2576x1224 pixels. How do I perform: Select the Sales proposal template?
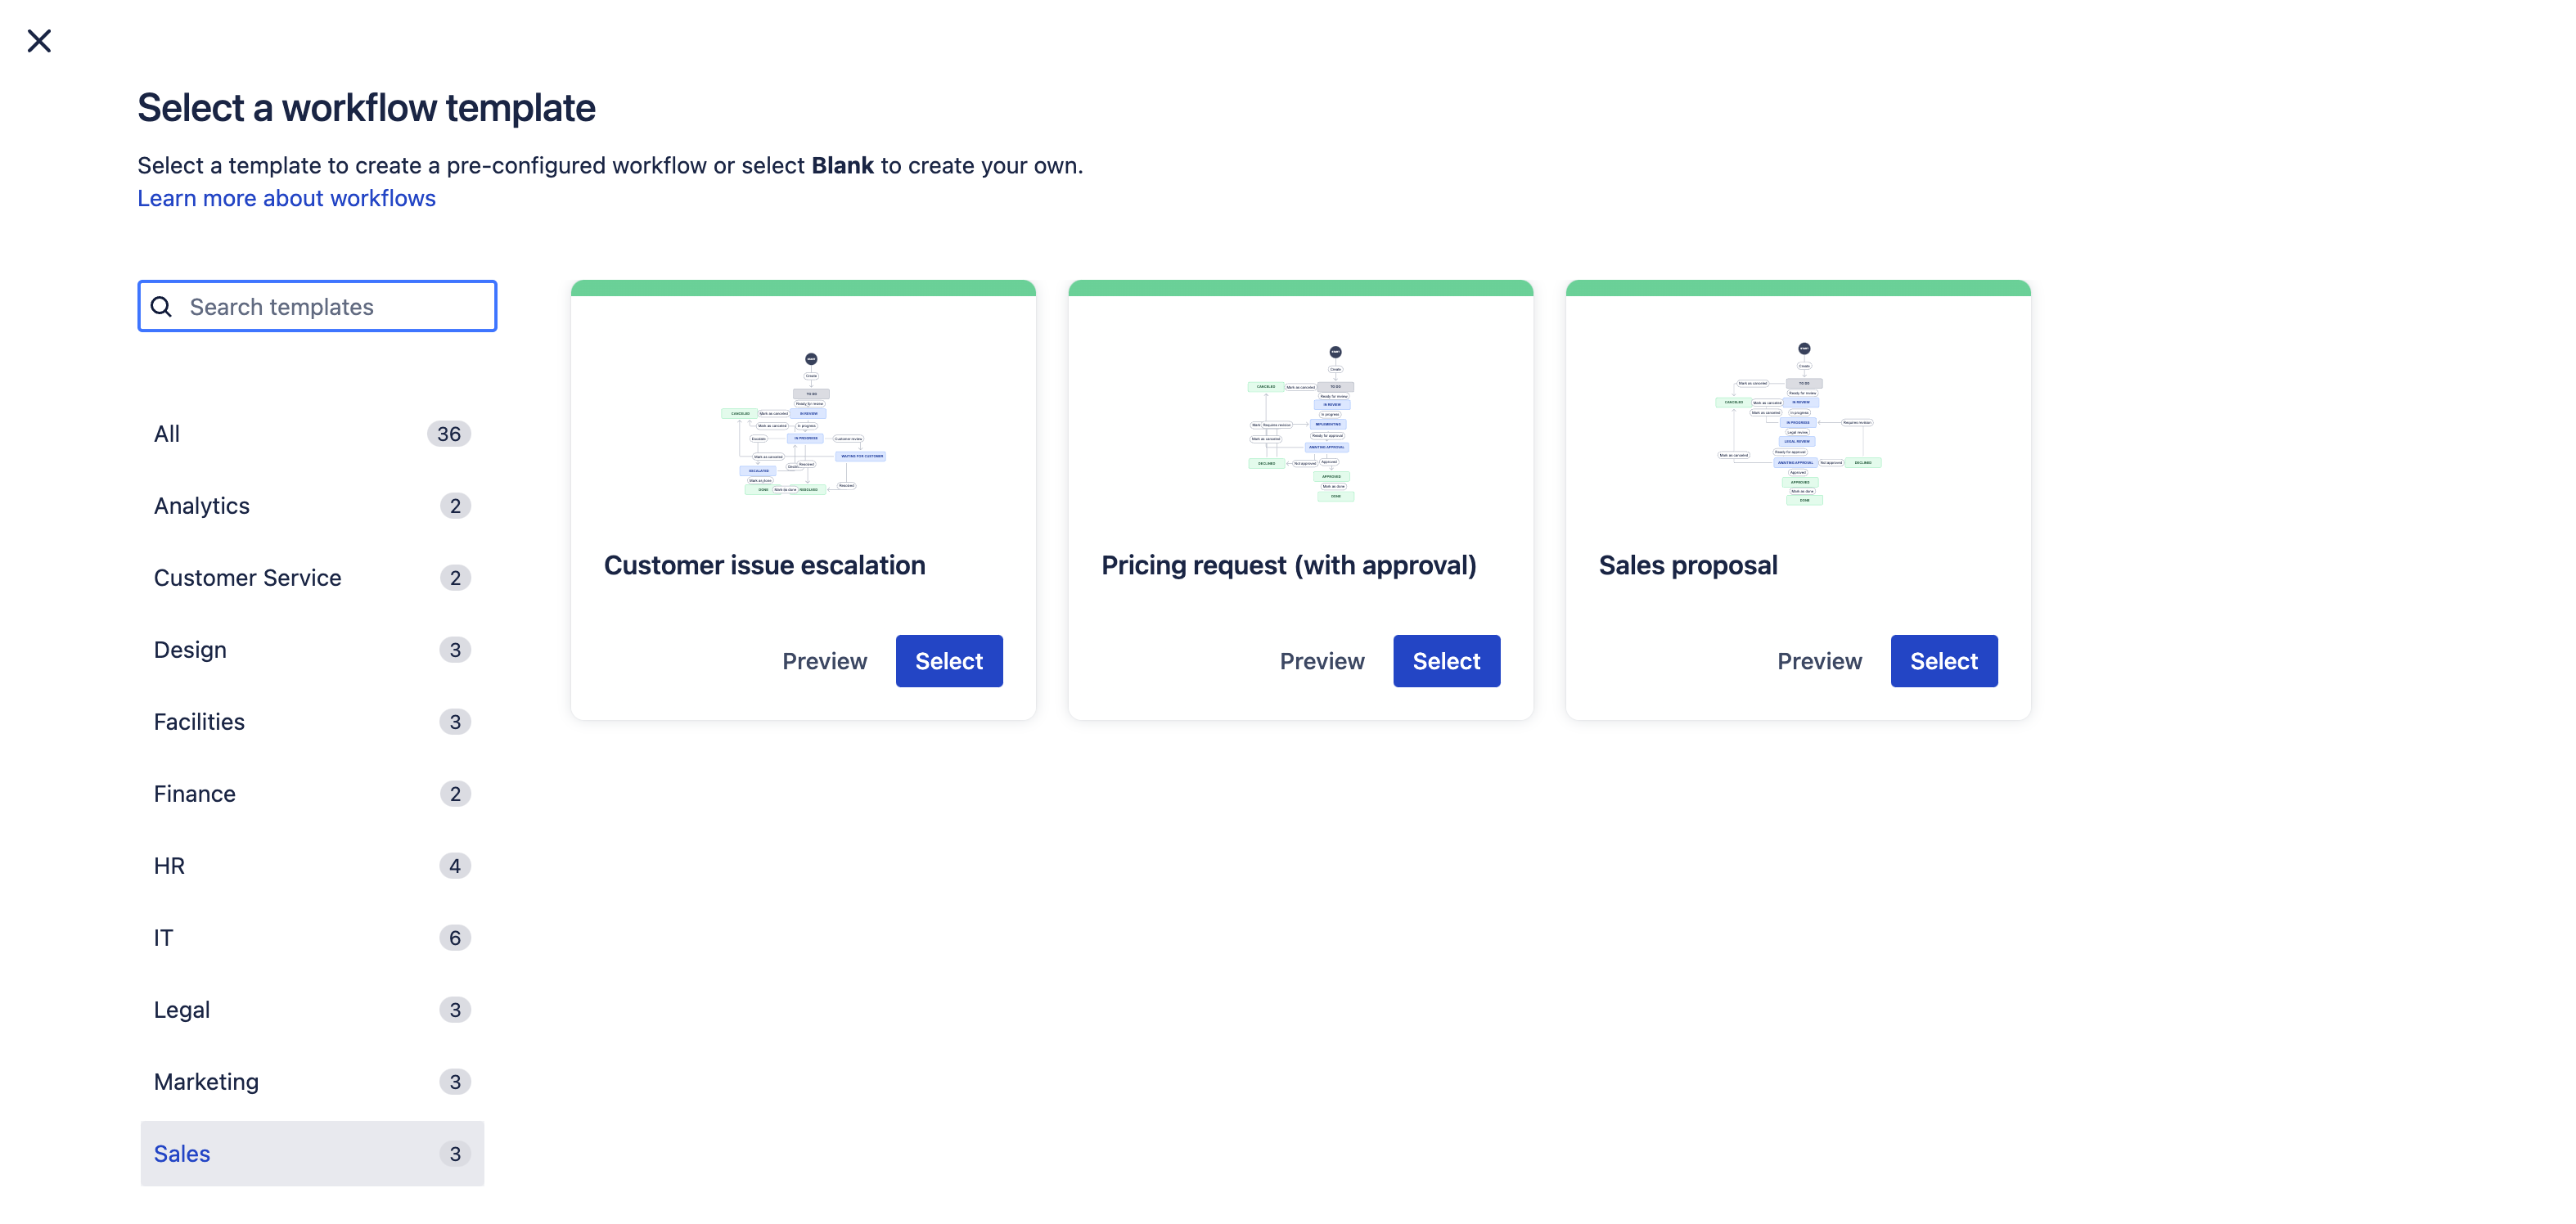point(1945,660)
